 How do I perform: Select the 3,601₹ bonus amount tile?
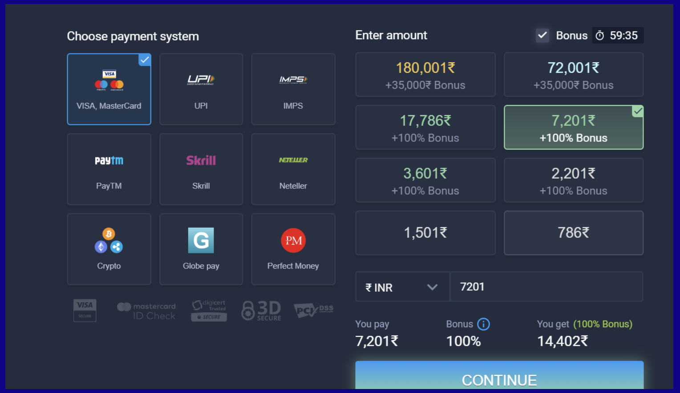425,180
